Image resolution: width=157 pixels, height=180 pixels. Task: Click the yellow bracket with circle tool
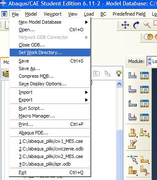click(x=144, y=159)
